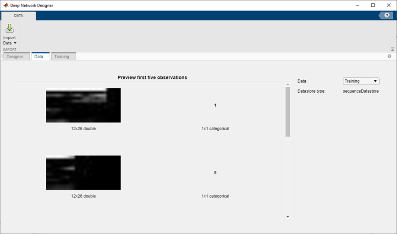Open the Import Data dropdown arrow

[15, 43]
